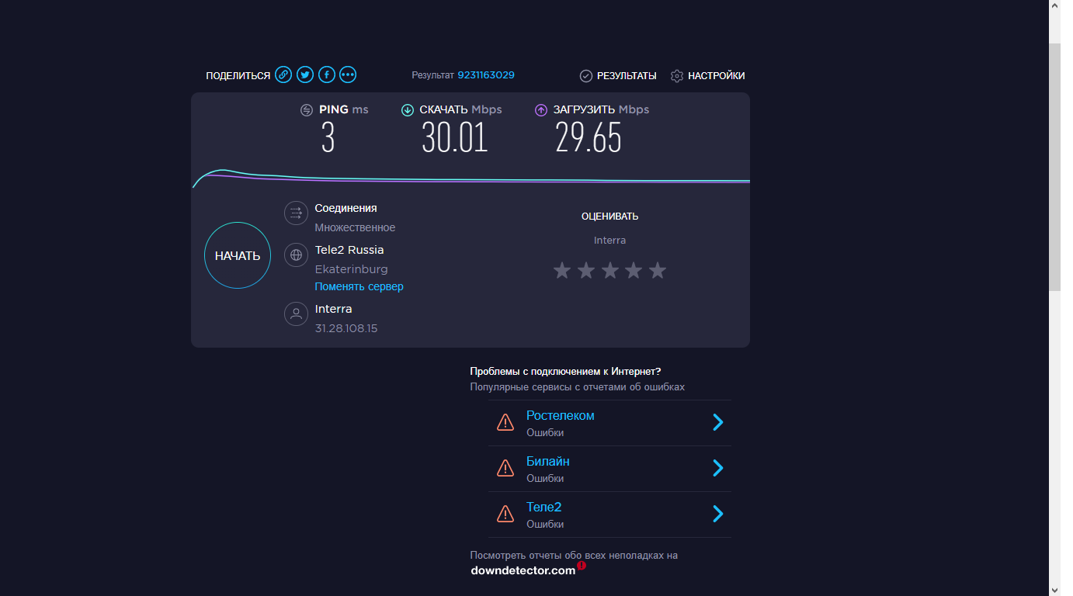
Task: Share result on Facebook
Action: [x=327, y=75]
